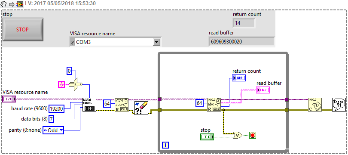Select the data bits 7 constant
Viewport: 348px width, 155px height.
(x=51, y=119)
